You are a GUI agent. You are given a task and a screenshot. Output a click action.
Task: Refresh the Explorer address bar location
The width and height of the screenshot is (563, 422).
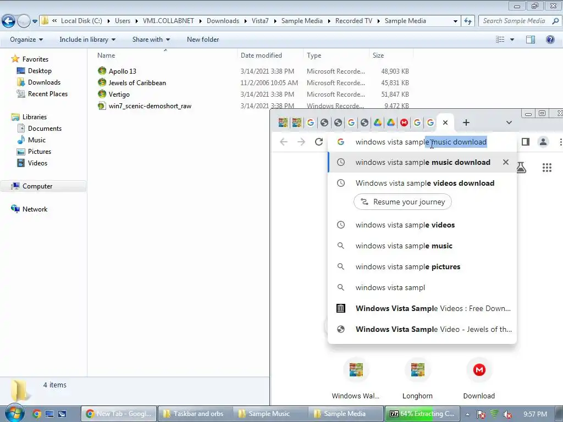(x=468, y=21)
